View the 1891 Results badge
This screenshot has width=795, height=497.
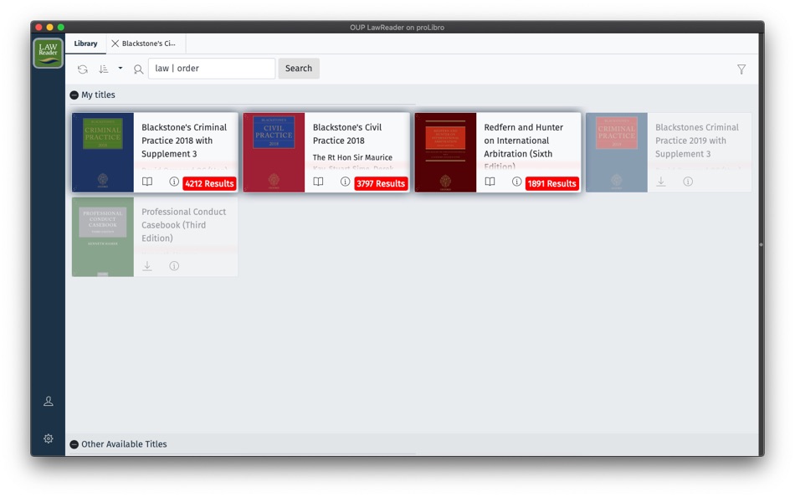(x=552, y=183)
